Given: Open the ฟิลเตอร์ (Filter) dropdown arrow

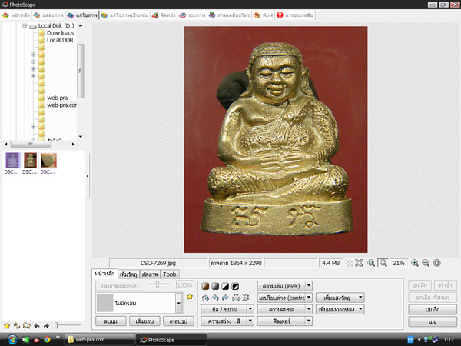Looking at the screenshot, I should (x=309, y=321).
